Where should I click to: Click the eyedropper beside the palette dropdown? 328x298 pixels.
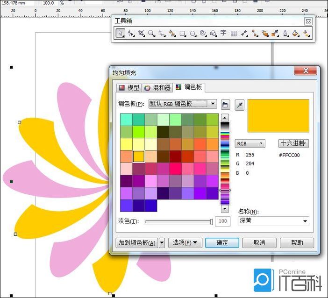(x=240, y=104)
